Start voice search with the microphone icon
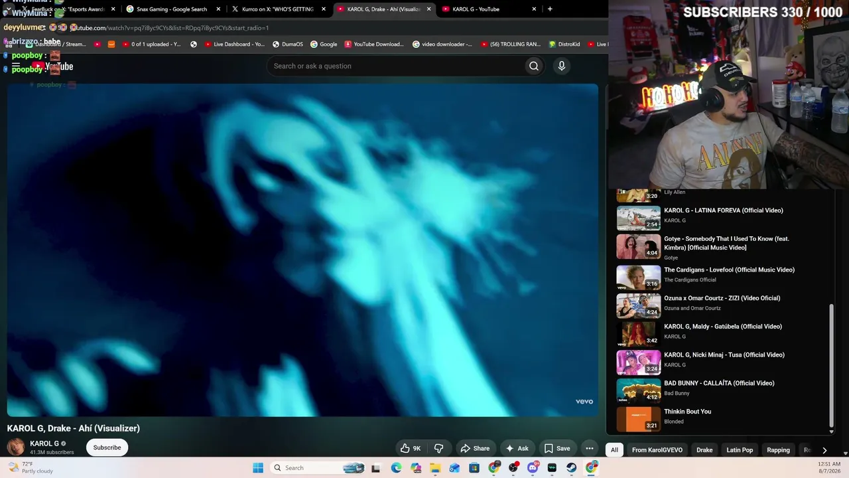The image size is (849, 478). point(561,66)
